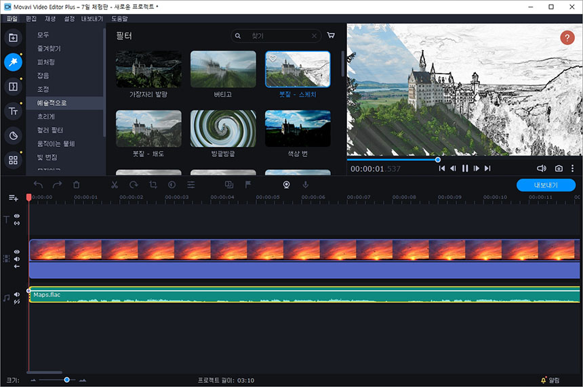Select the Filters magic wand icon

(x=13, y=62)
